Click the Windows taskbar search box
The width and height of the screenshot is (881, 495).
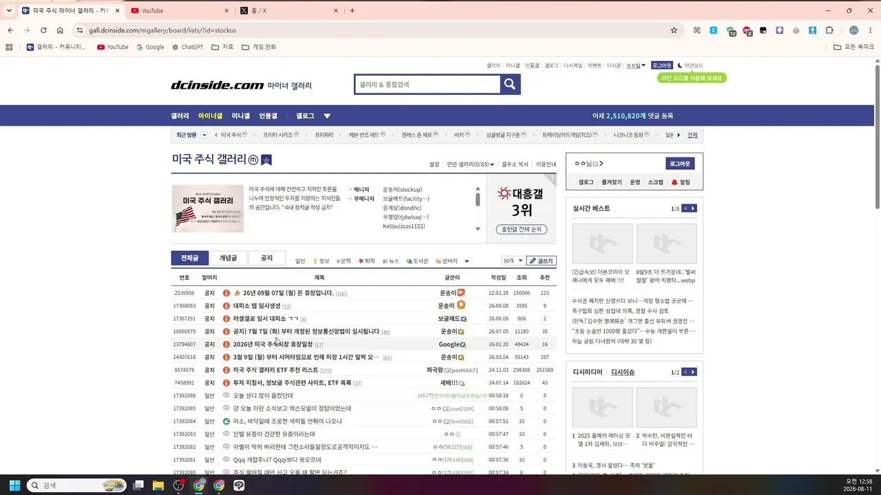76,485
